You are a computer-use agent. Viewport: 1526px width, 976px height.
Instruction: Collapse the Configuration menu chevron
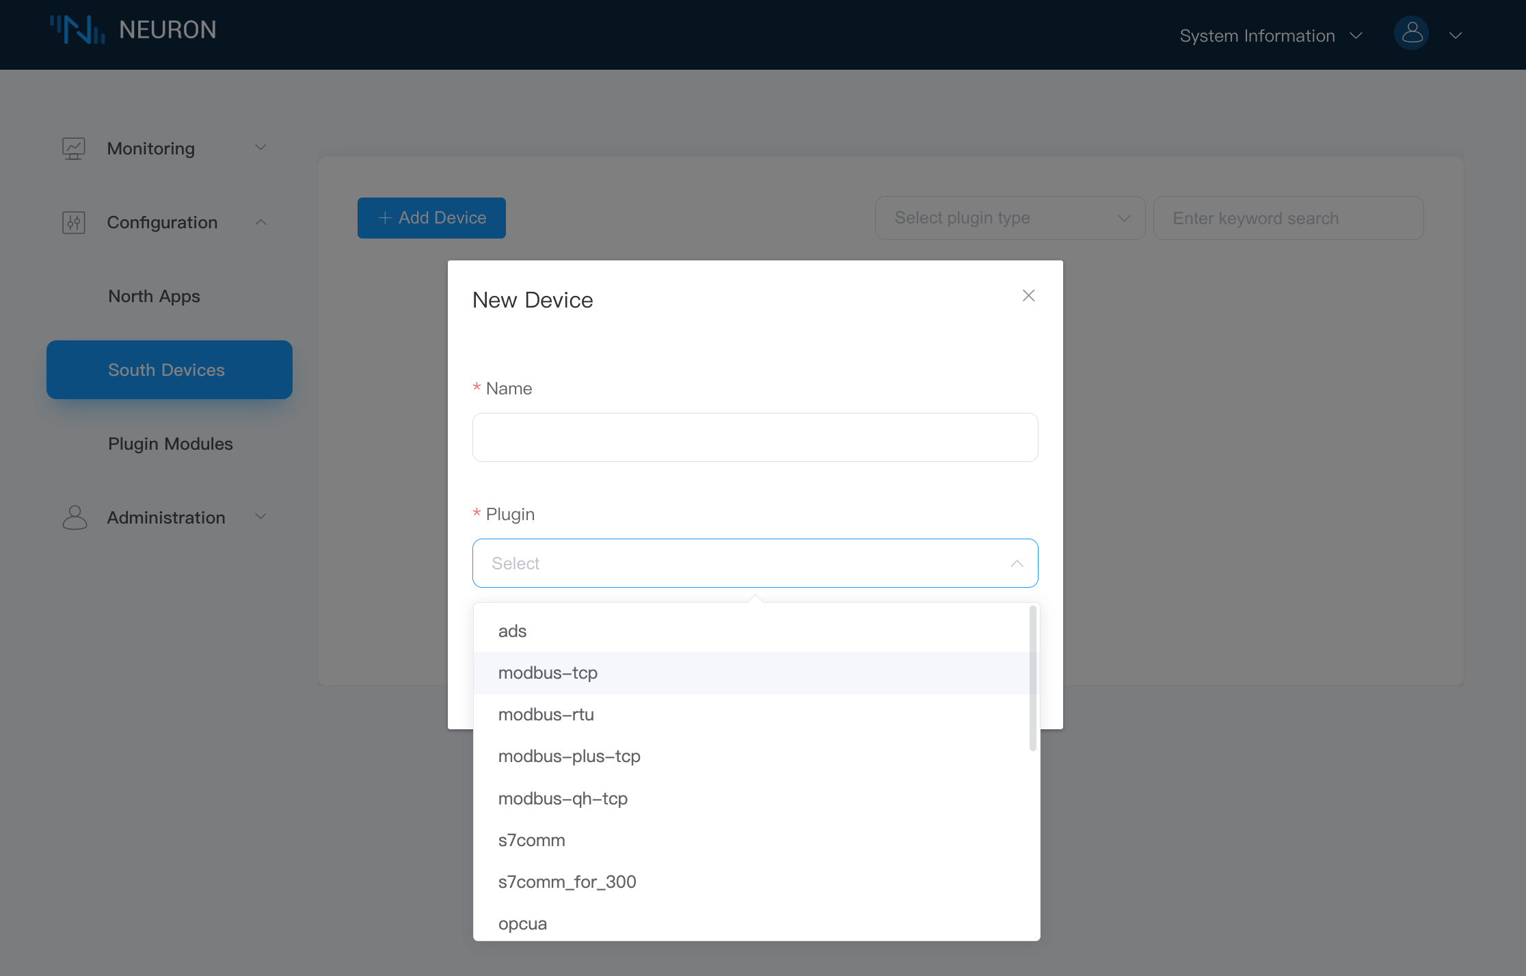tap(260, 222)
